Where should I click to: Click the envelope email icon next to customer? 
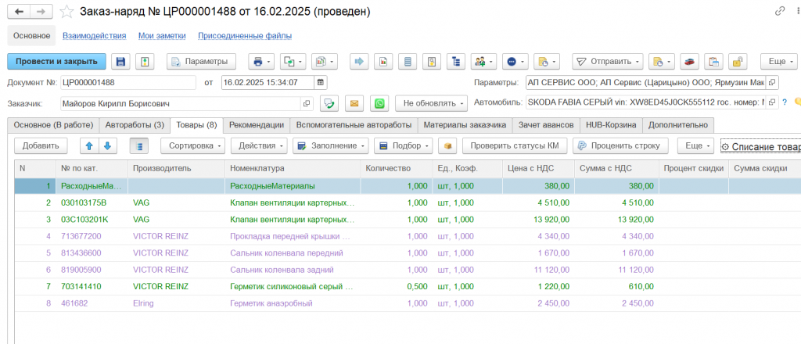pos(354,103)
